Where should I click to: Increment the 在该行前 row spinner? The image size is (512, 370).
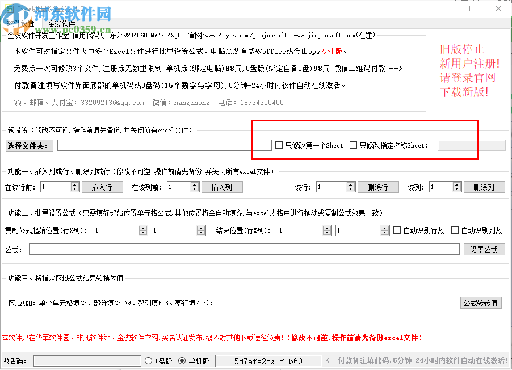click(74, 183)
